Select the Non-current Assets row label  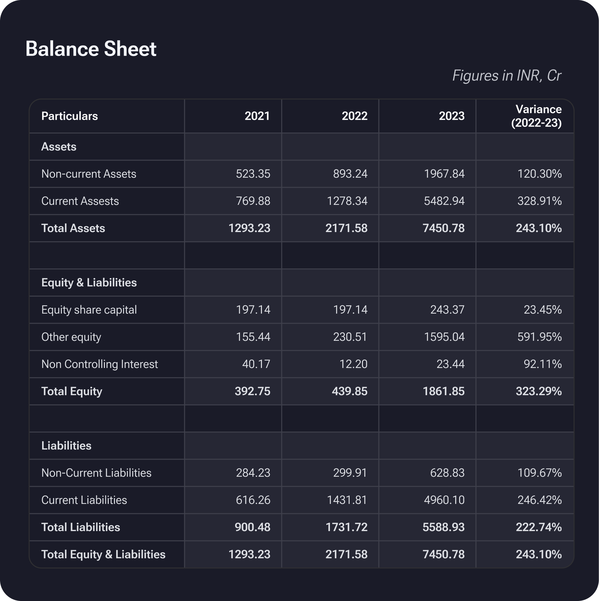point(89,174)
